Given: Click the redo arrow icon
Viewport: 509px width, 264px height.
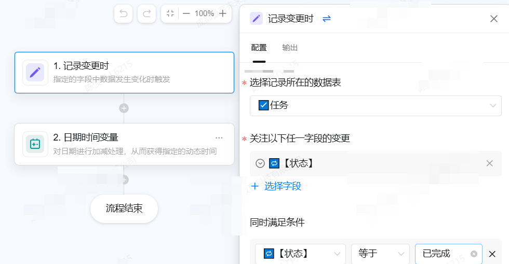Looking at the screenshot, I should pyautogui.click(x=146, y=13).
